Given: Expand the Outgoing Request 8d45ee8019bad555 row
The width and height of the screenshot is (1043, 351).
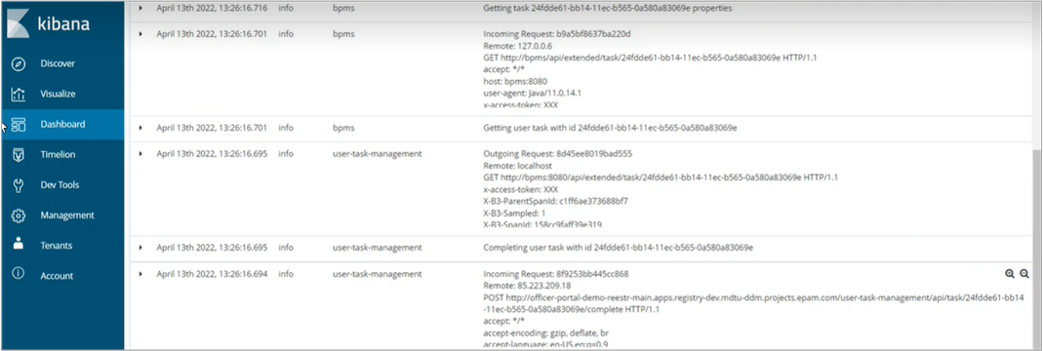Looking at the screenshot, I should click(x=140, y=154).
